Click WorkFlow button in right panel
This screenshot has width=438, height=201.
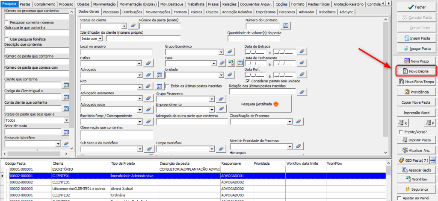417,179
